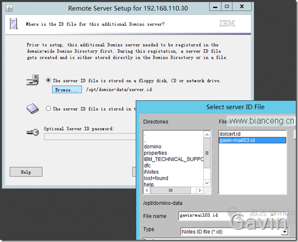Click the key icon beside the password label

coord(33,132)
